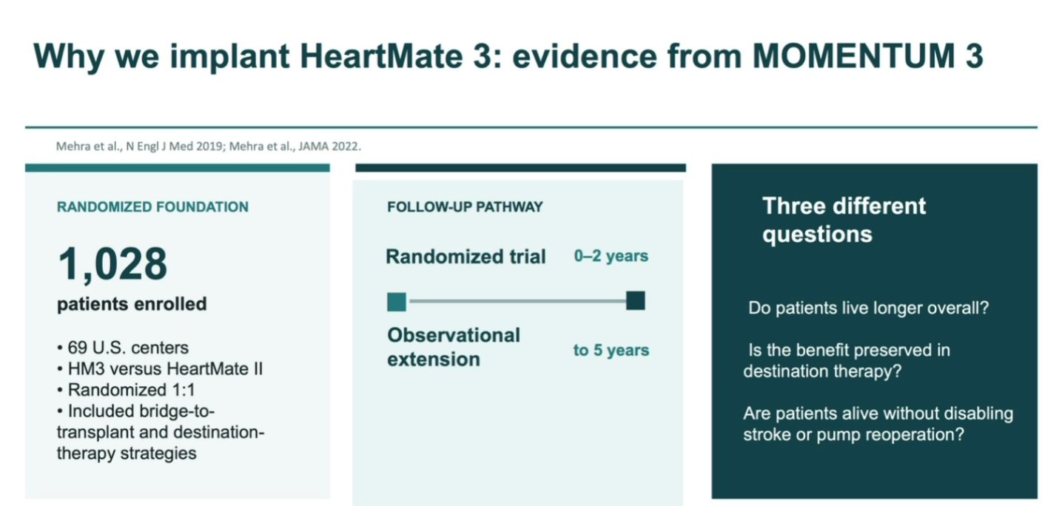Click the teal square timeline start marker
Viewport: 1059px width, 506px height.
pyautogui.click(x=397, y=302)
